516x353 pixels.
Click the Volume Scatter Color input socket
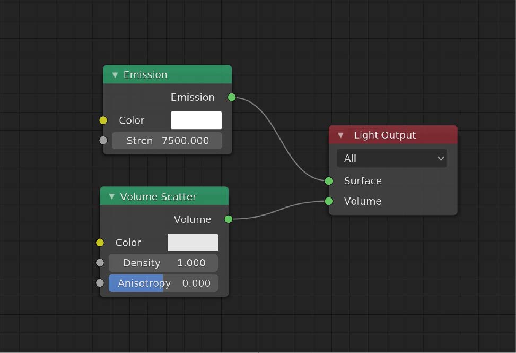pyautogui.click(x=100, y=243)
